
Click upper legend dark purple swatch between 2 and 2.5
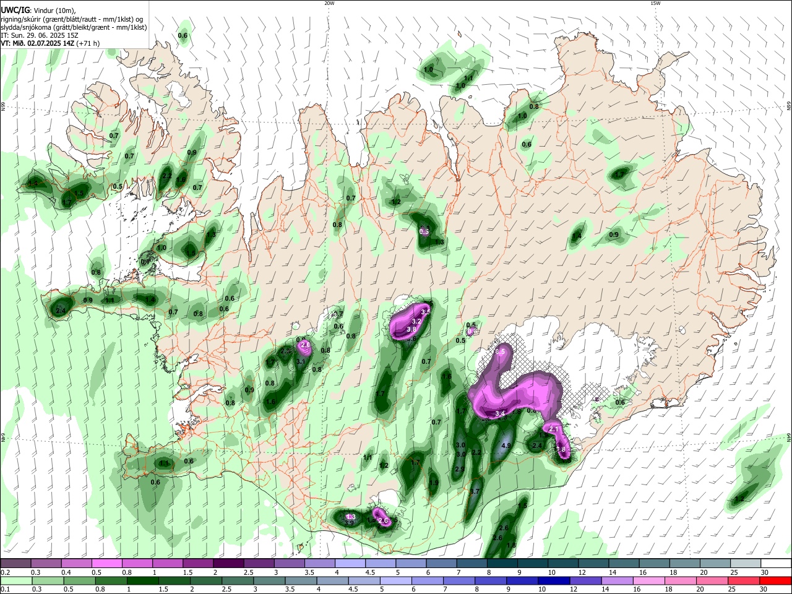228,564
